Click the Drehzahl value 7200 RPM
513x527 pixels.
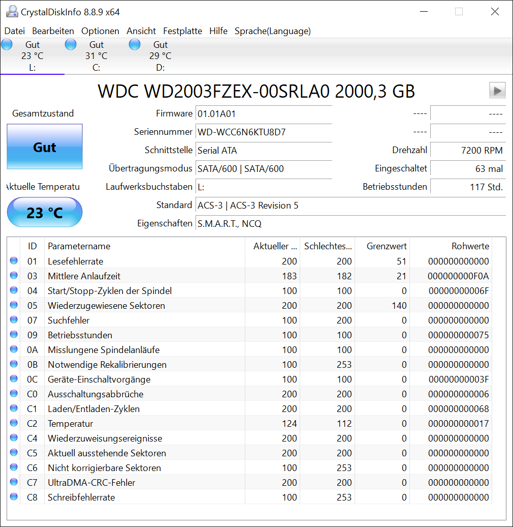[x=468, y=150]
